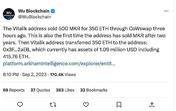Image resolution: width=176 pixels, height=111 pixels.
Task: Click the blue verified checkmark badge
Action: [53, 11]
